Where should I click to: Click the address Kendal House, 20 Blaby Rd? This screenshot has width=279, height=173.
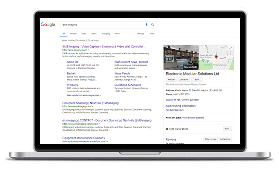198,91
